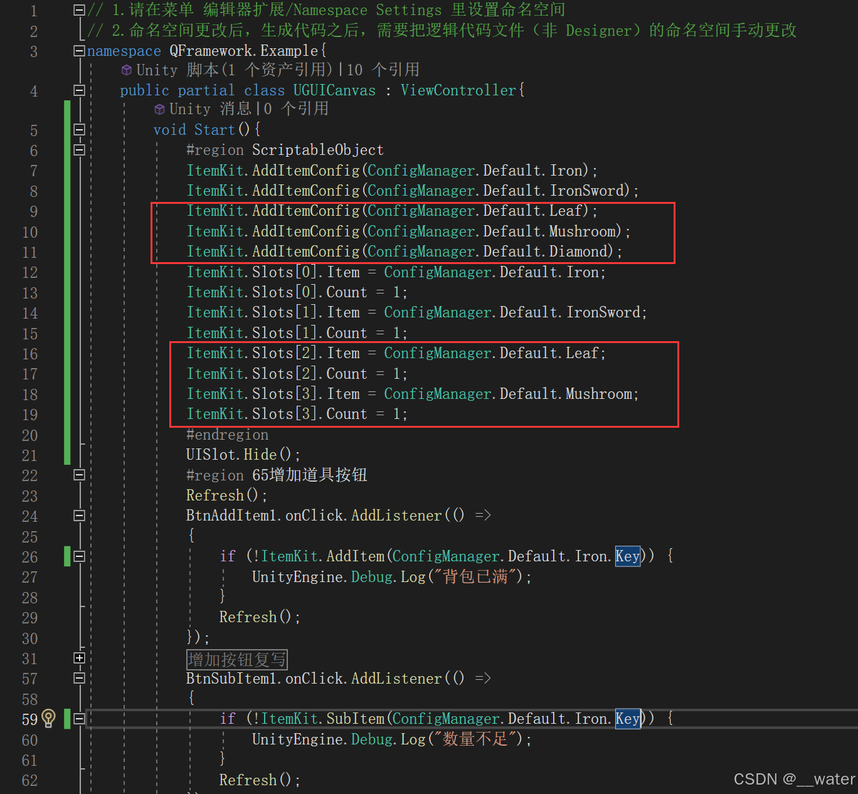Click the Unity message CodeLens cube icon
The height and width of the screenshot is (794, 858).
(160, 110)
